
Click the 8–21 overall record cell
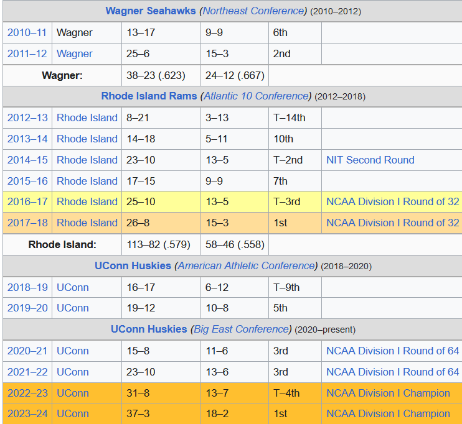coord(161,118)
